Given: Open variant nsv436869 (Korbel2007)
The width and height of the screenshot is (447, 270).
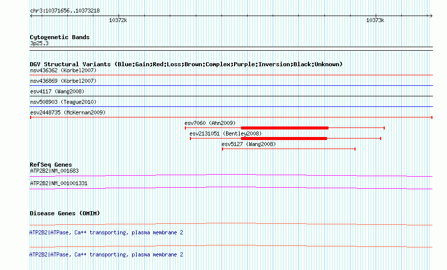Looking at the screenshot, I should coord(63,81).
